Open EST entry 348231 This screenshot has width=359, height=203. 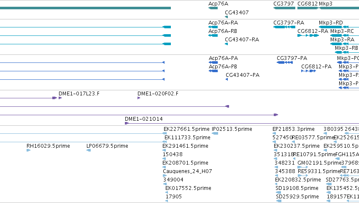pyautogui.click(x=285, y=163)
